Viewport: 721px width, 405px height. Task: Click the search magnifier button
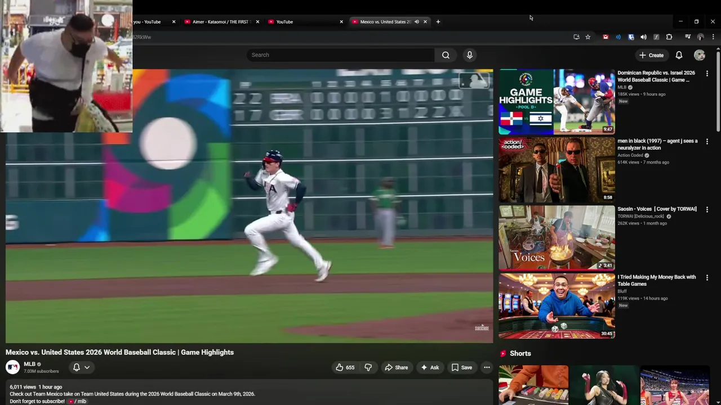pyautogui.click(x=446, y=55)
